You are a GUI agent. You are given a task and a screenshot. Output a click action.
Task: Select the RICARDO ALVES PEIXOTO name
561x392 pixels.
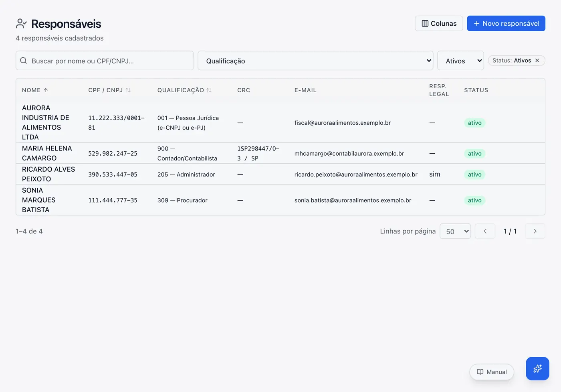tap(48, 174)
